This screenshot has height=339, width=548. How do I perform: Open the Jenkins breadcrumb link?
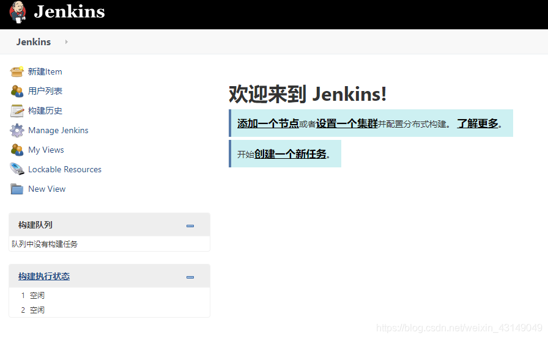pyautogui.click(x=34, y=42)
